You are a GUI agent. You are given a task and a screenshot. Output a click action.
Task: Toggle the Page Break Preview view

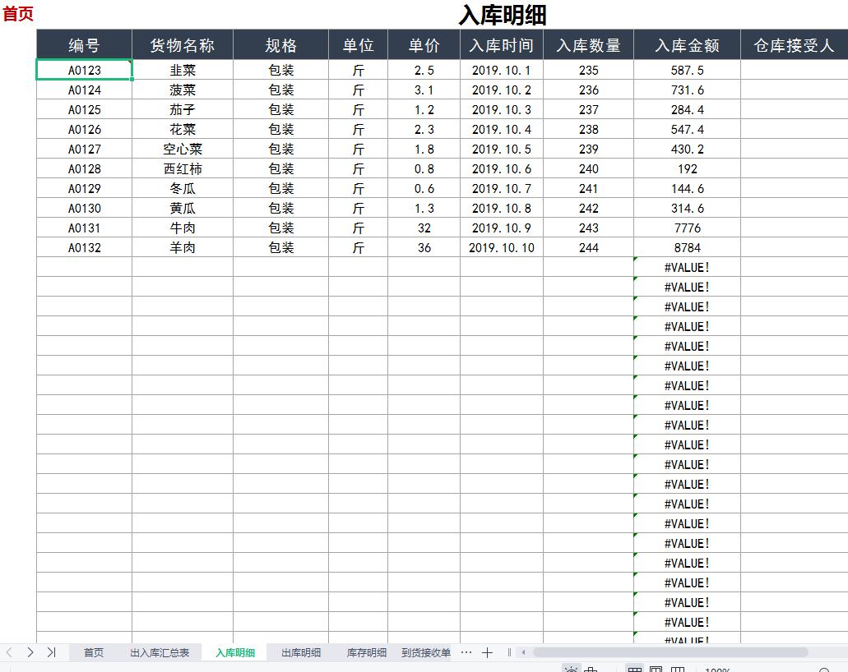coord(679,670)
